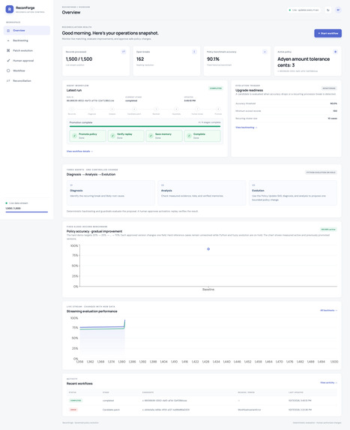Click the 162 open breaks value

[140, 59]
